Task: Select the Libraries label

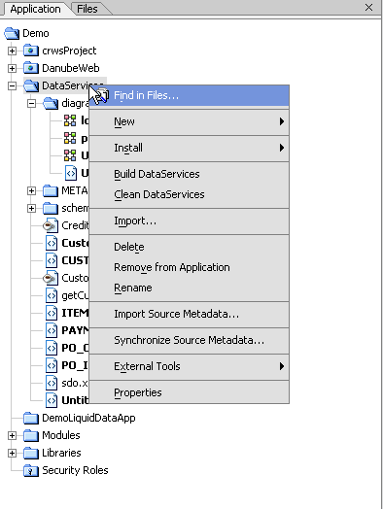Action: 61,454
